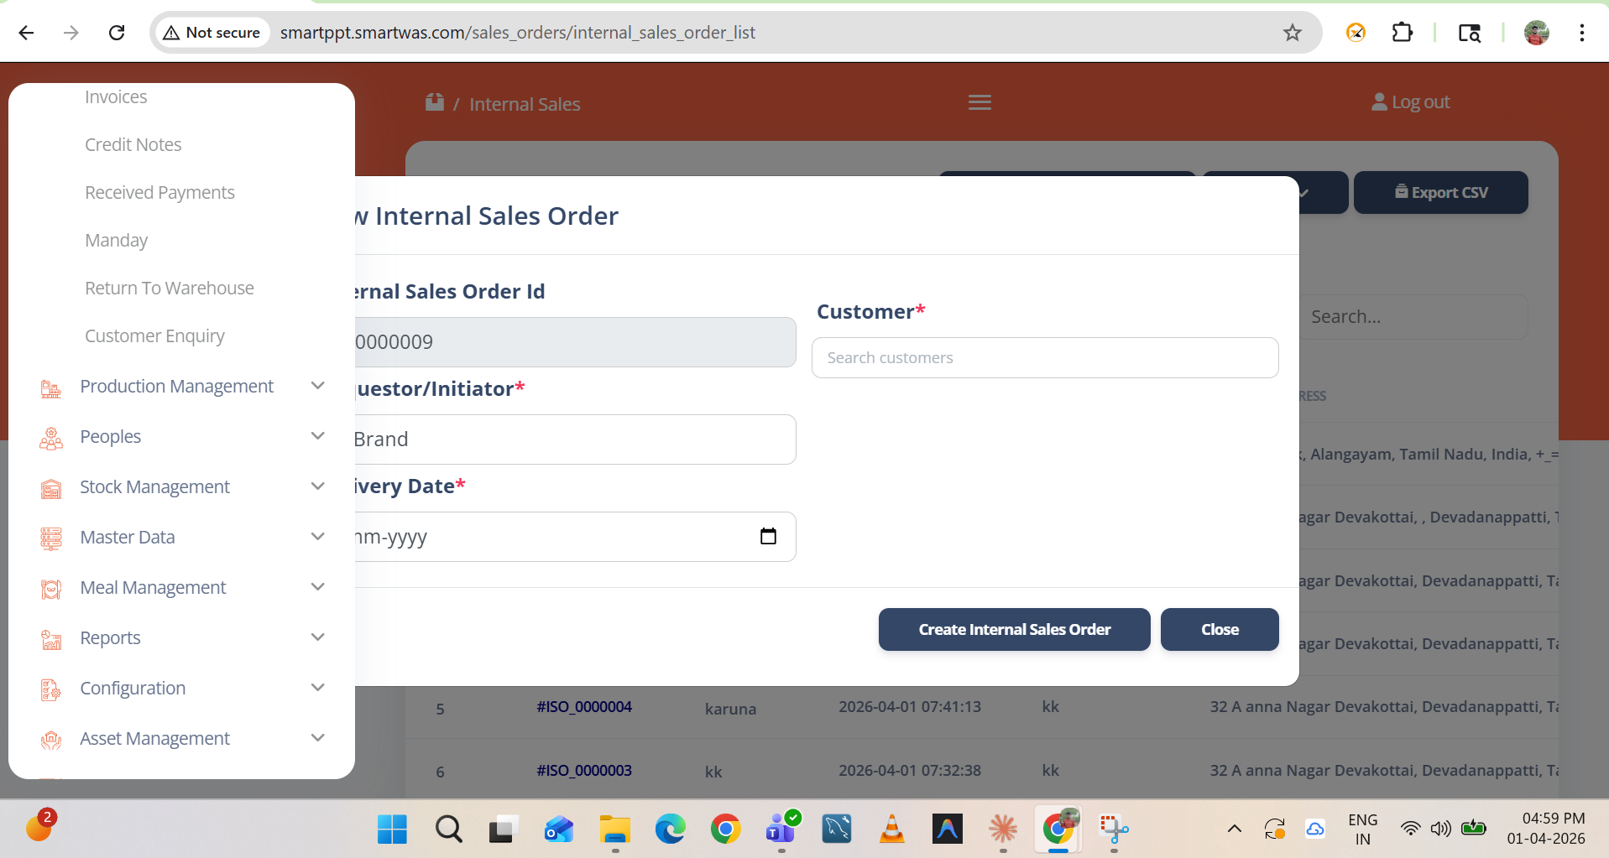
Task: Click the browser address bar URL
Action: pyautogui.click(x=517, y=33)
